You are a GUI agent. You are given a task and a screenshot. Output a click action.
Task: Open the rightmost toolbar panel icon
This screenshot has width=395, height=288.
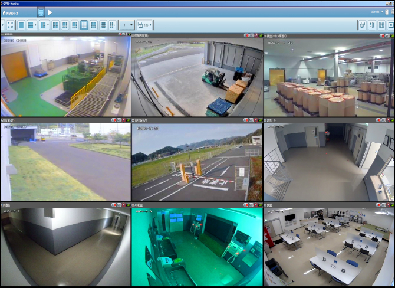(390, 25)
